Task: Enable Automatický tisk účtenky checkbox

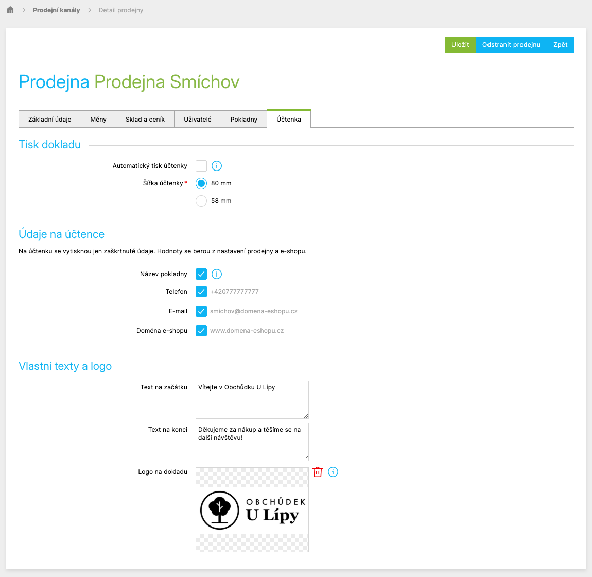Action: click(x=201, y=166)
